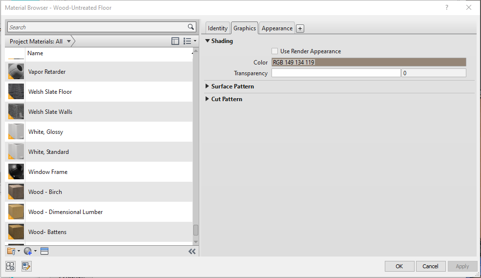Viewport: 481px width, 278px height.
Task: Open the material library folder menu
Action: pyautogui.click(x=13, y=251)
